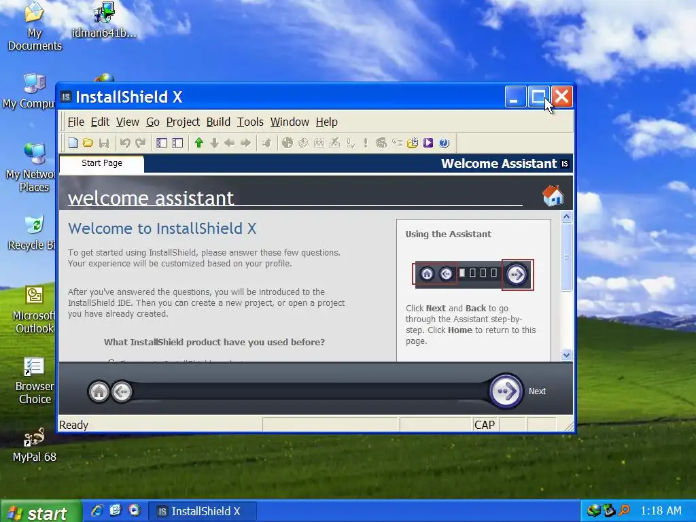Image resolution: width=696 pixels, height=522 pixels.
Task: Open the Project menu
Action: tap(183, 122)
